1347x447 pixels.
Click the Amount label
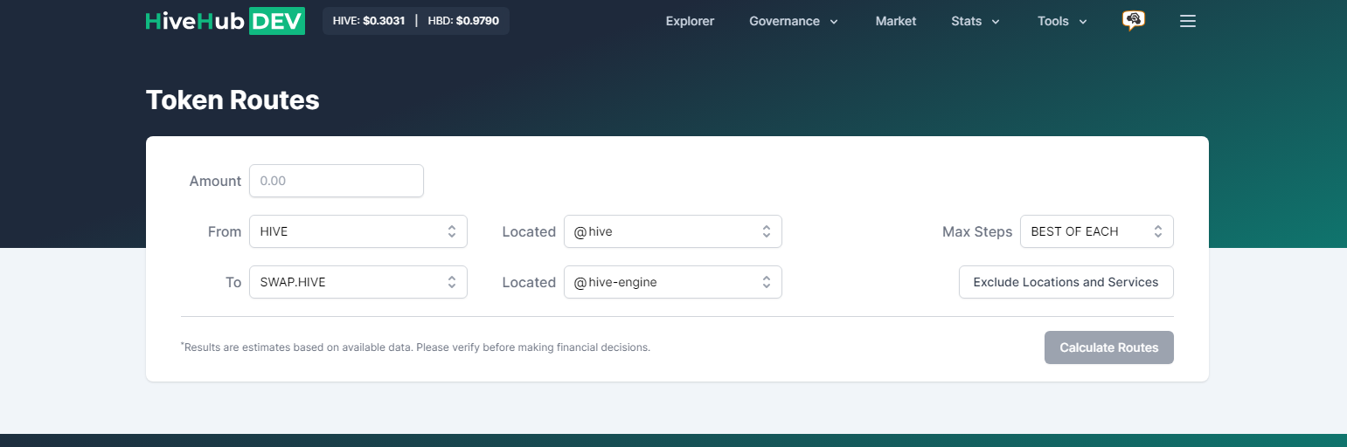tap(215, 181)
